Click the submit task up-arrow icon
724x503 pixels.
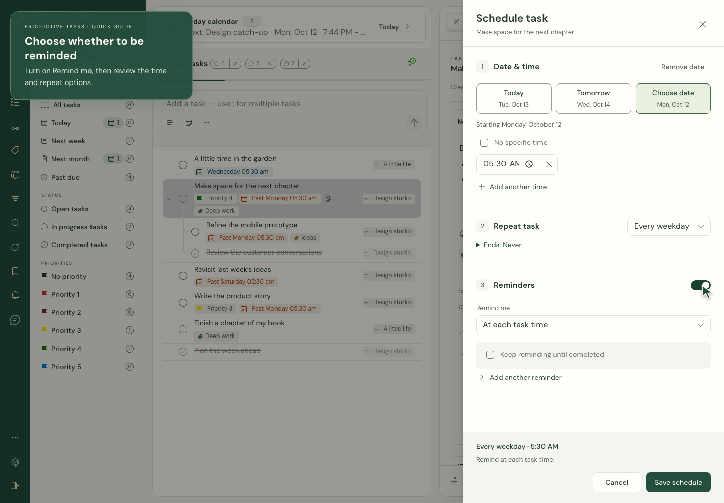pos(414,123)
